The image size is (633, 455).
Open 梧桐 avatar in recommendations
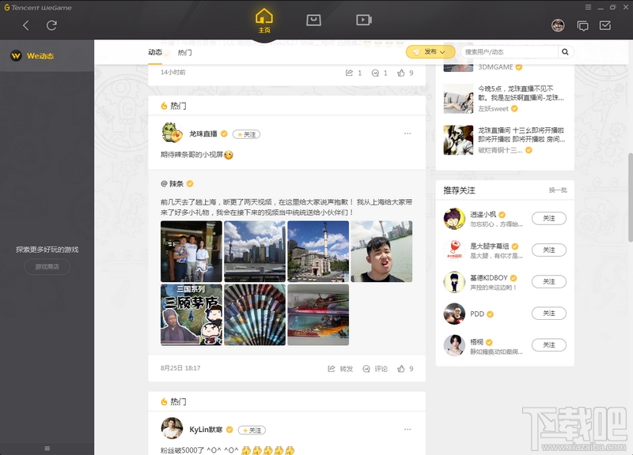[454, 345]
